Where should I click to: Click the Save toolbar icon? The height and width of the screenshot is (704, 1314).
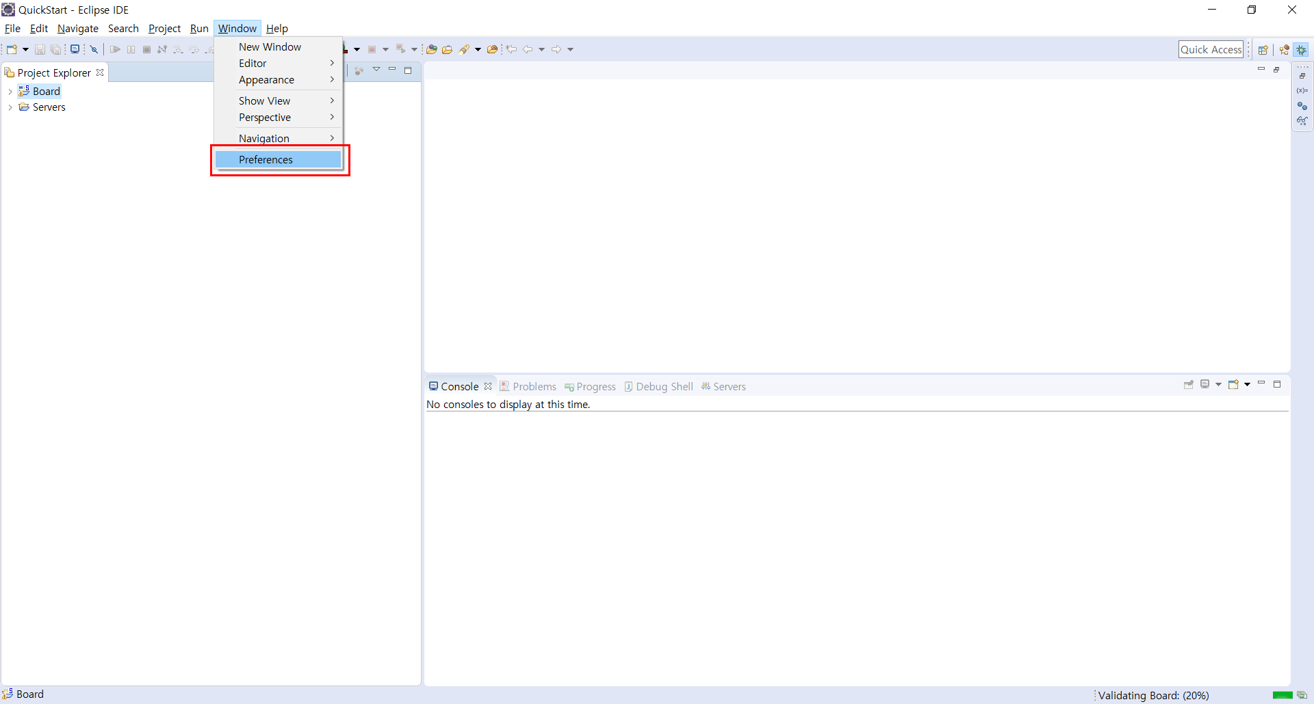point(40,49)
